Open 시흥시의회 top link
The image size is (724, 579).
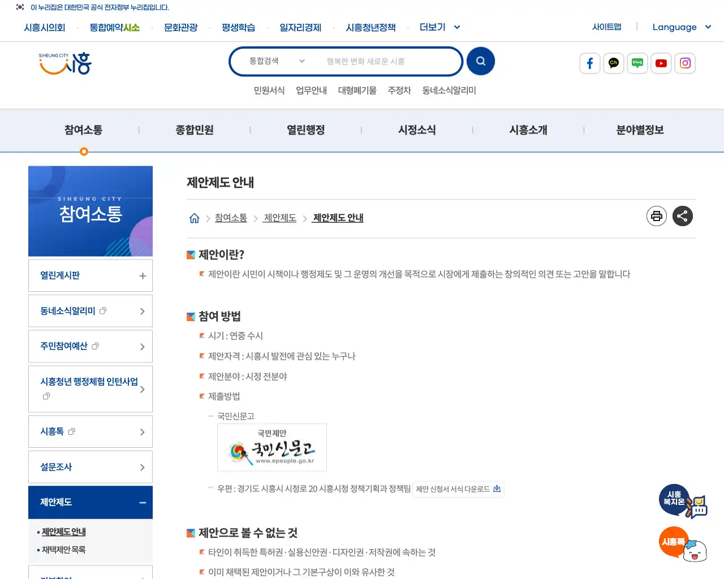coord(45,27)
